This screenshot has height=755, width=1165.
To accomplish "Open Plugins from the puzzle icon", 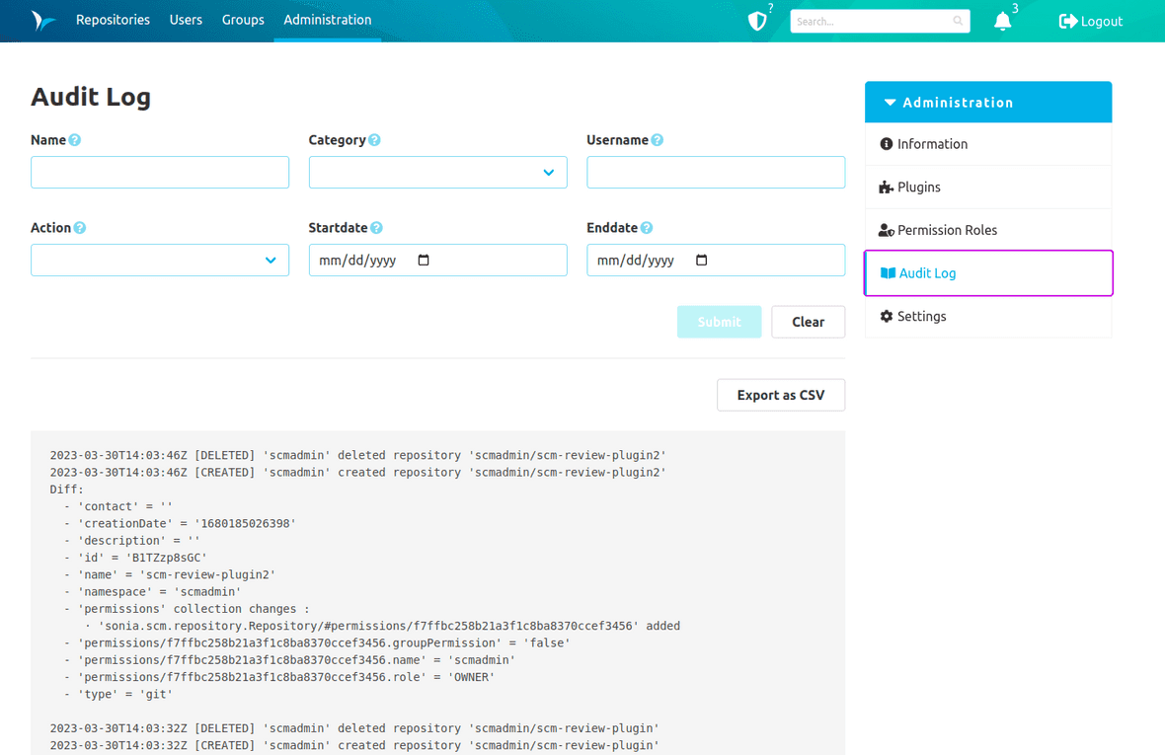I will [887, 187].
